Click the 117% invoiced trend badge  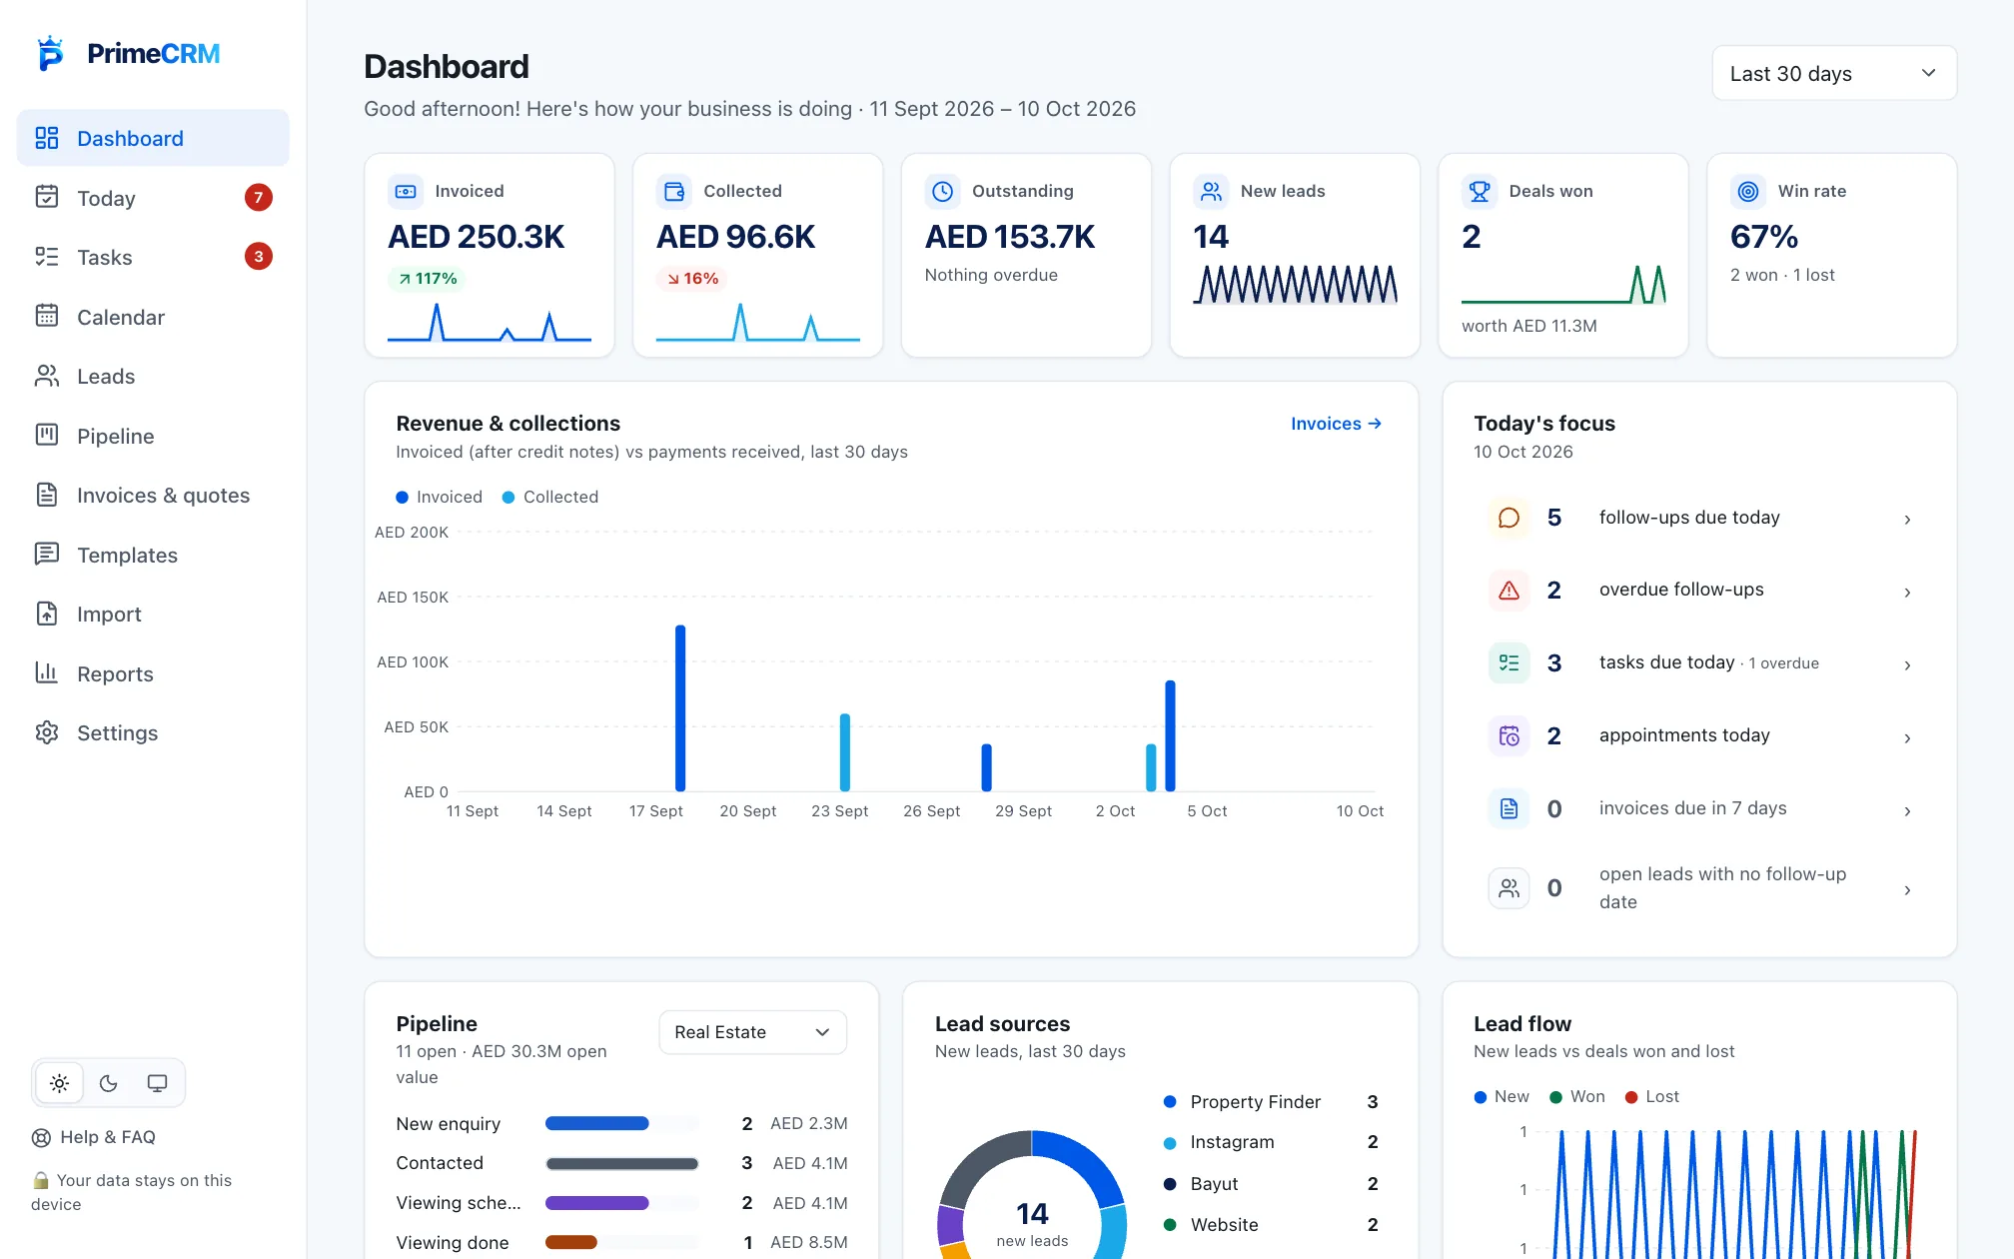pyautogui.click(x=428, y=279)
